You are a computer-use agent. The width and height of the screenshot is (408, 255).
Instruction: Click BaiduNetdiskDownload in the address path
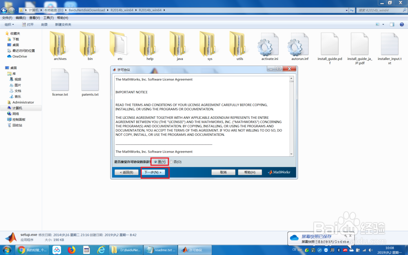[x=86, y=10]
